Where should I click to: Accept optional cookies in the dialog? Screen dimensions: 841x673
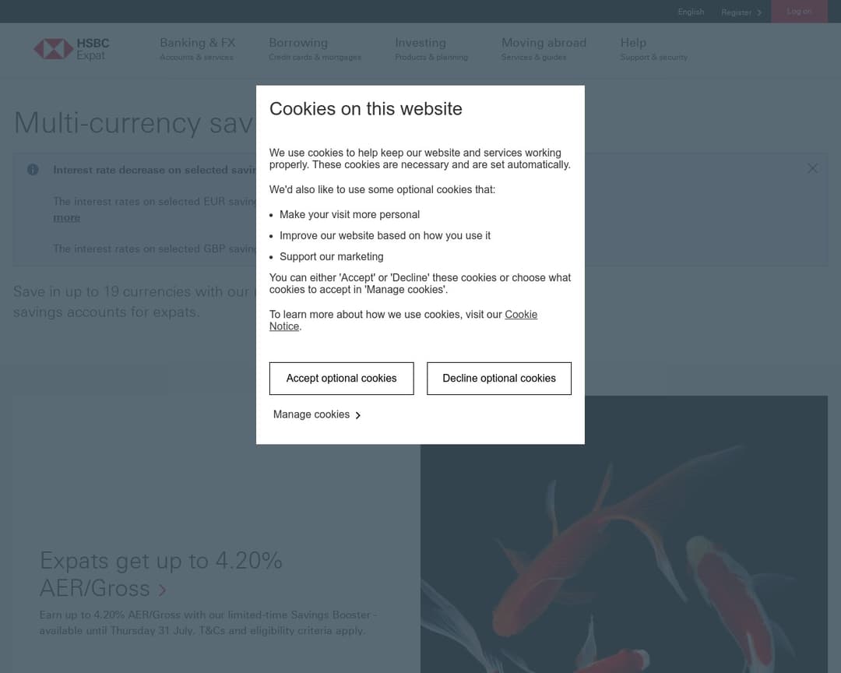341,379
